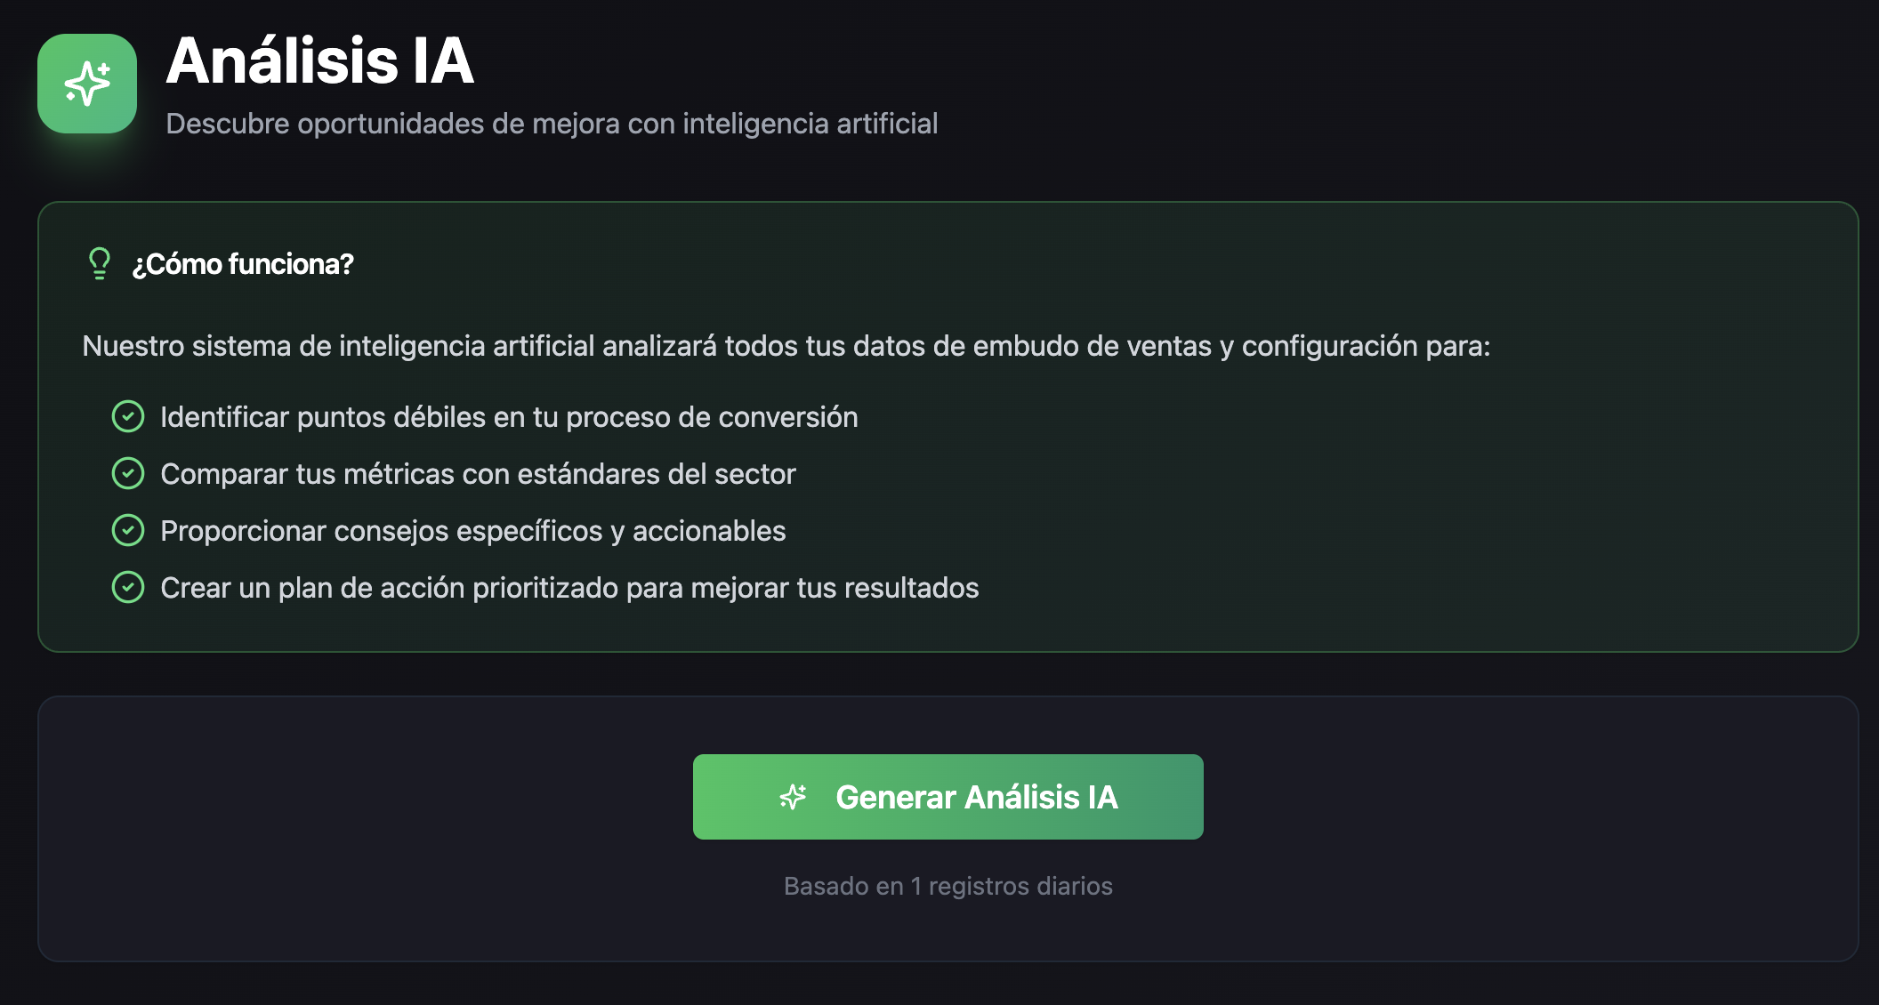Screen dimensions: 1879x1005
Task: Check the Comparar tus métricas con estándares item
Action: [x=477, y=473]
